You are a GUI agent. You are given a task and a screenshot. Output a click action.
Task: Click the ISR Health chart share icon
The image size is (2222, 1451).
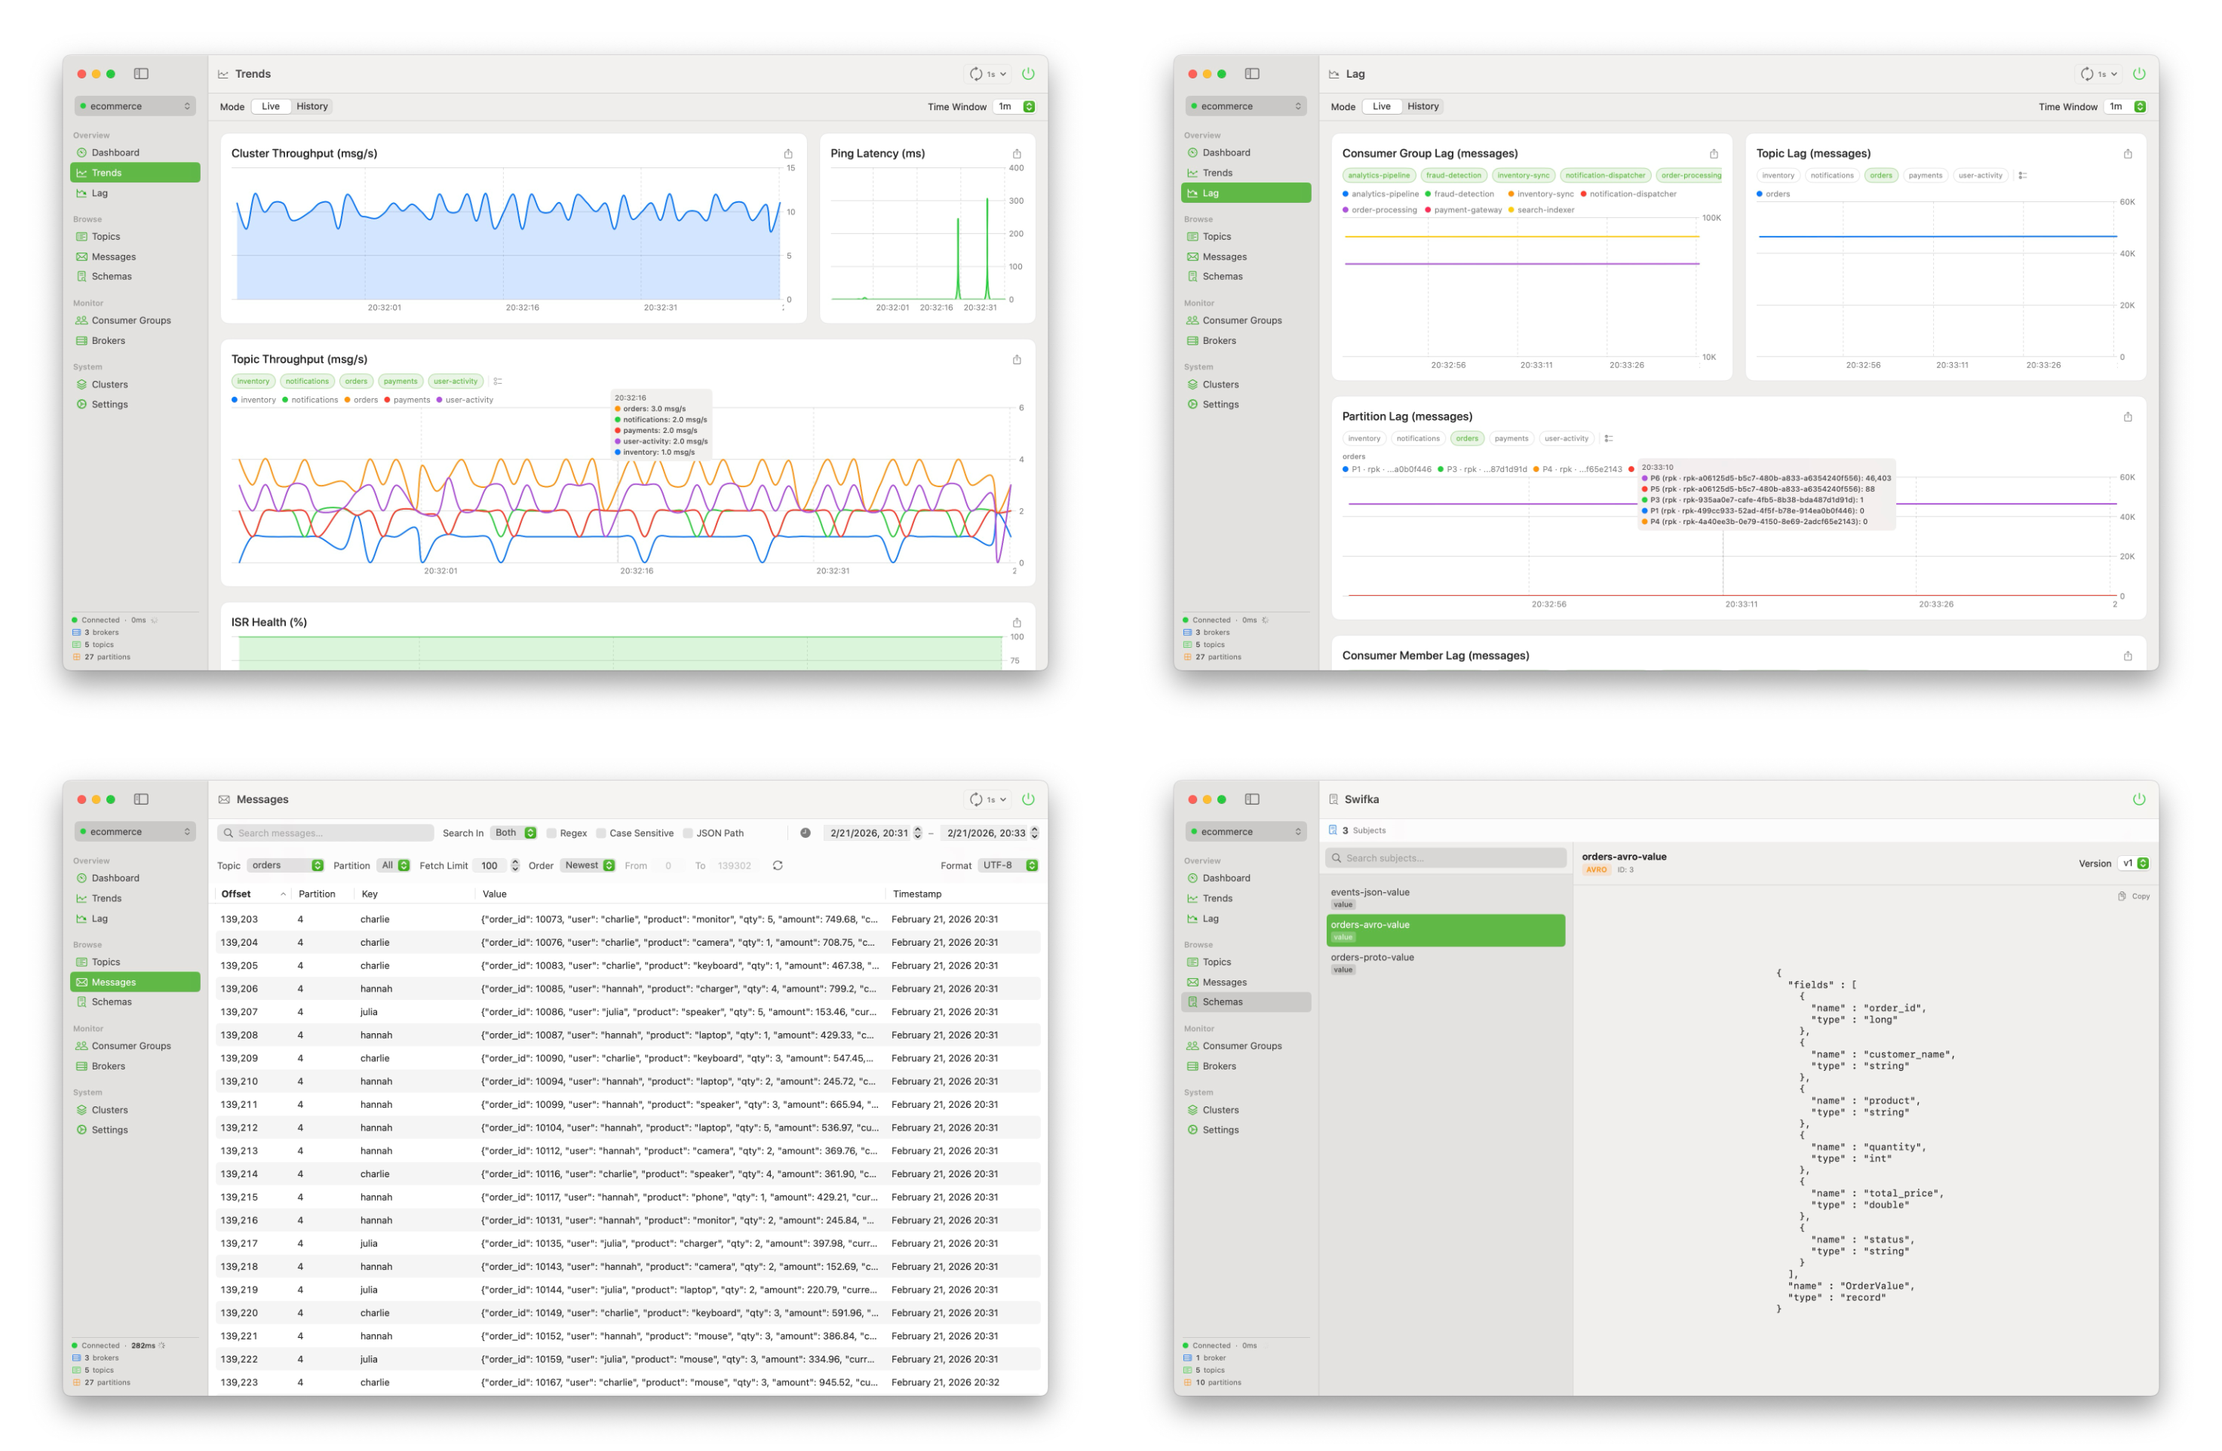[x=1017, y=623]
